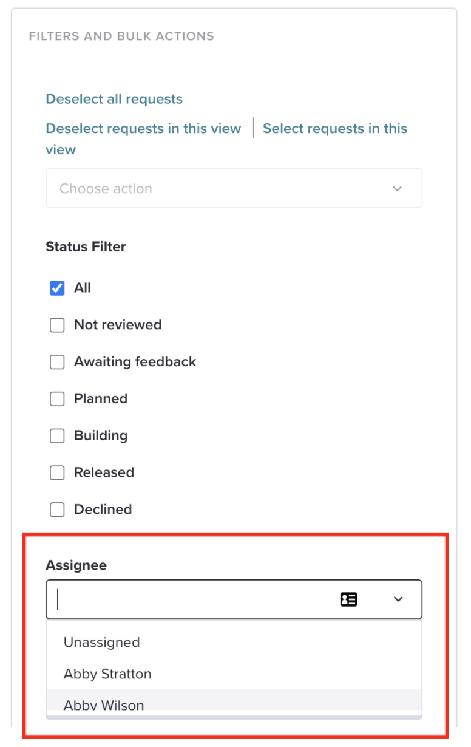
Task: Enable the Awaiting feedback filter
Action: pos(57,363)
